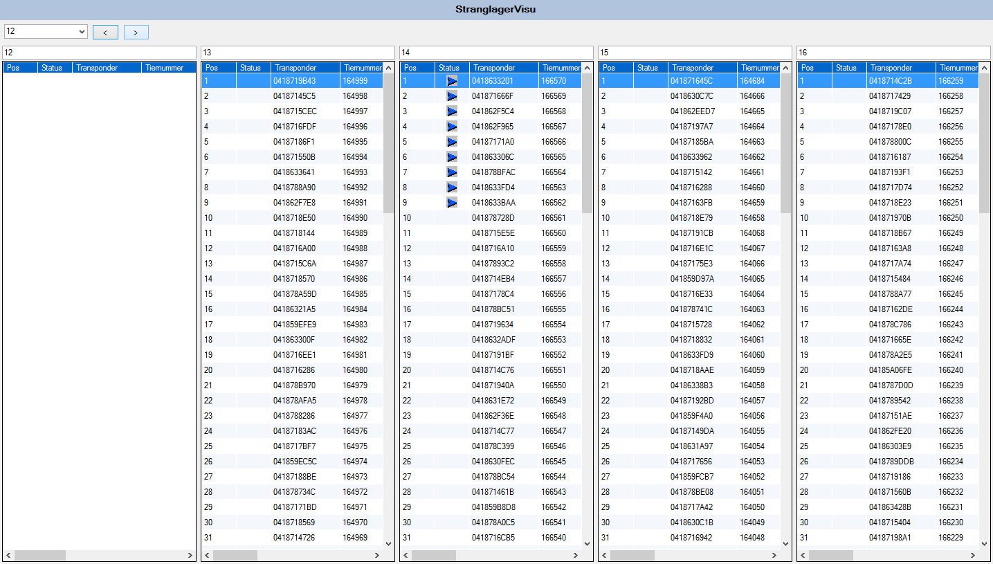Select Tiernummer 164048 cell

pos(758,538)
